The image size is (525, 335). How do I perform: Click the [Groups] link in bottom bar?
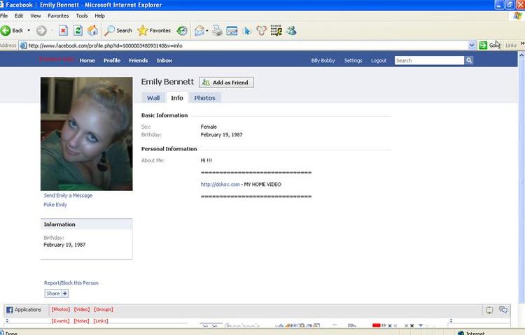tap(104, 310)
